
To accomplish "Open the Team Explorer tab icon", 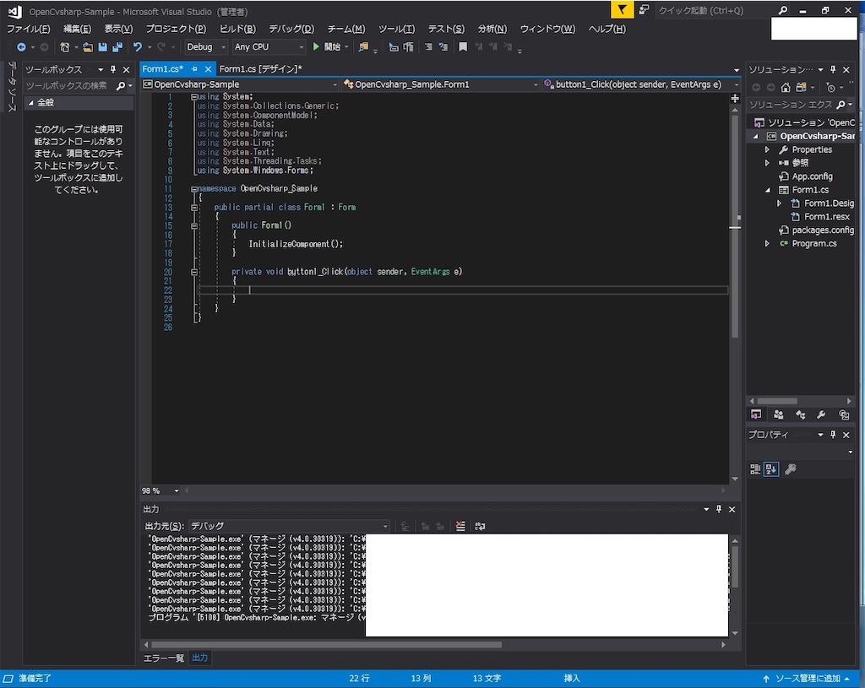I will click(778, 414).
